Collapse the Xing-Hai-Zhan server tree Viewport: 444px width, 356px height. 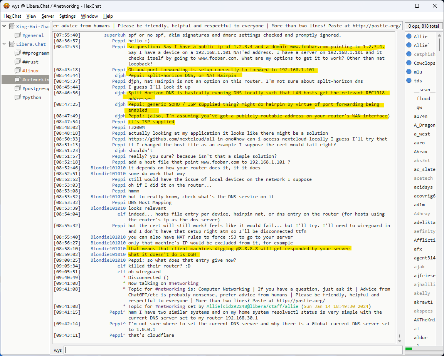click(x=4, y=27)
